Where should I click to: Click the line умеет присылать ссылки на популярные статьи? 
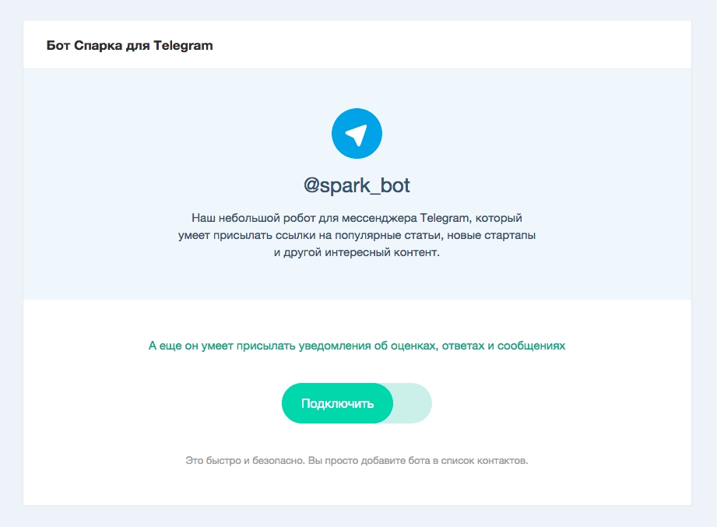(x=357, y=235)
